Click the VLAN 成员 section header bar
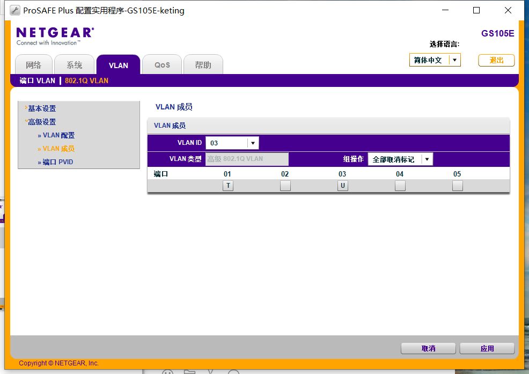The height and width of the screenshot is (374, 529). pos(328,126)
